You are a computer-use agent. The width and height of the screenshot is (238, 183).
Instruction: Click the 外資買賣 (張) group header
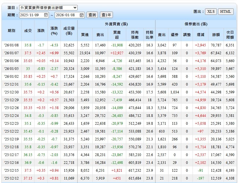pos(116,24)
